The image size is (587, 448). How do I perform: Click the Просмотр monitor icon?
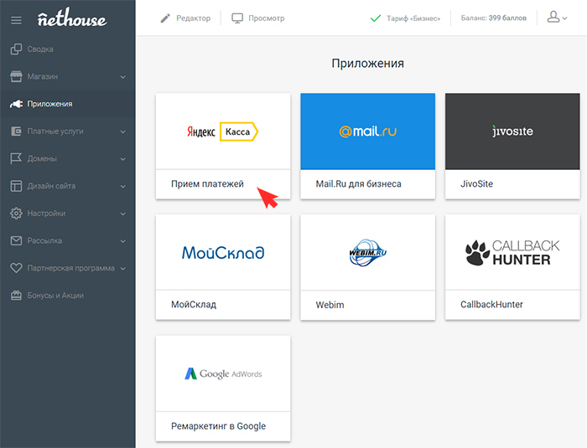click(237, 18)
